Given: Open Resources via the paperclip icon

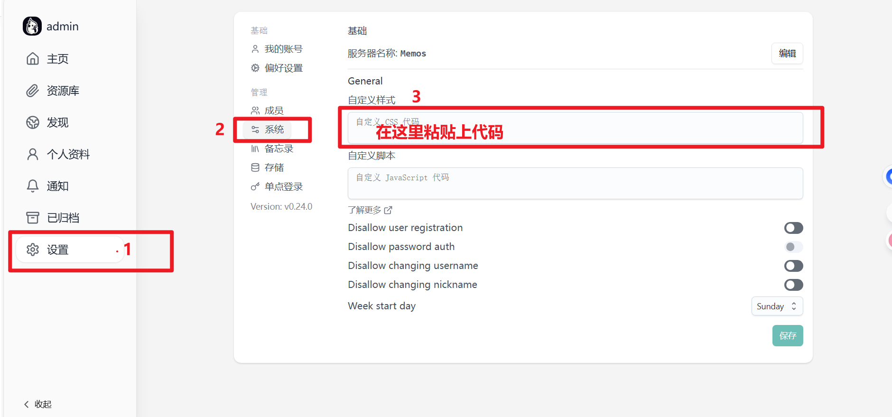Looking at the screenshot, I should pos(33,91).
